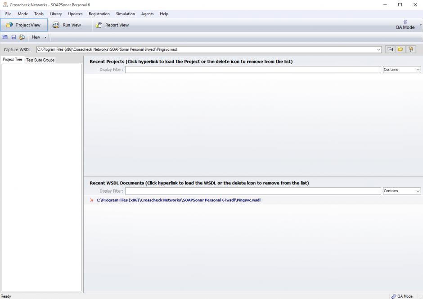This screenshot has height=299, width=423.
Task: Switch to Project View
Action: click(x=24, y=25)
